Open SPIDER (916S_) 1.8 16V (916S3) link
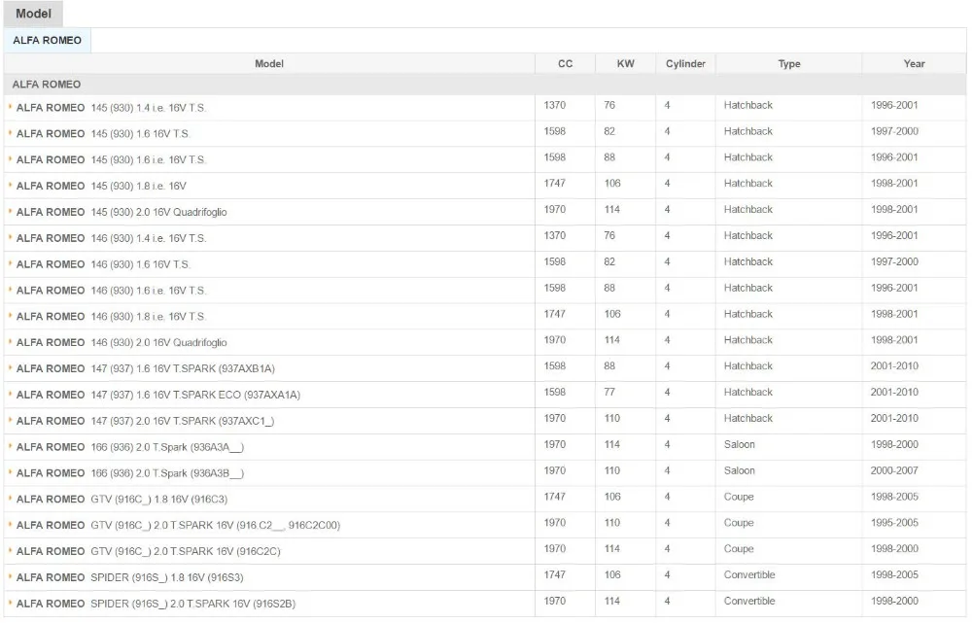The image size is (972, 623). pyautogui.click(x=129, y=577)
